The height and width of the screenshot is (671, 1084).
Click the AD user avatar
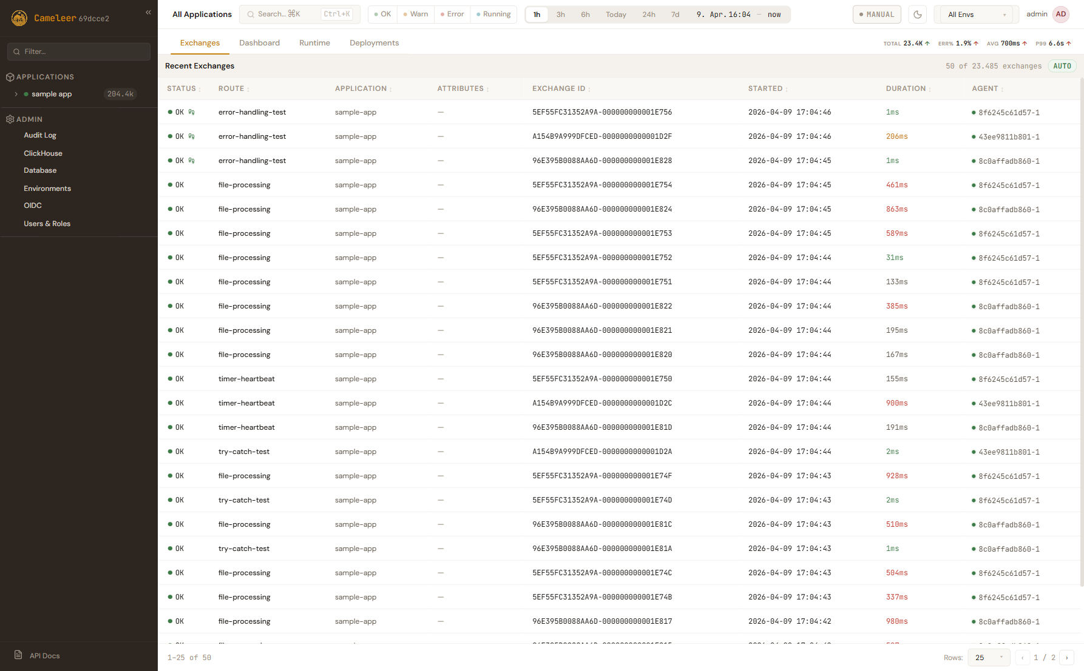pyautogui.click(x=1061, y=15)
